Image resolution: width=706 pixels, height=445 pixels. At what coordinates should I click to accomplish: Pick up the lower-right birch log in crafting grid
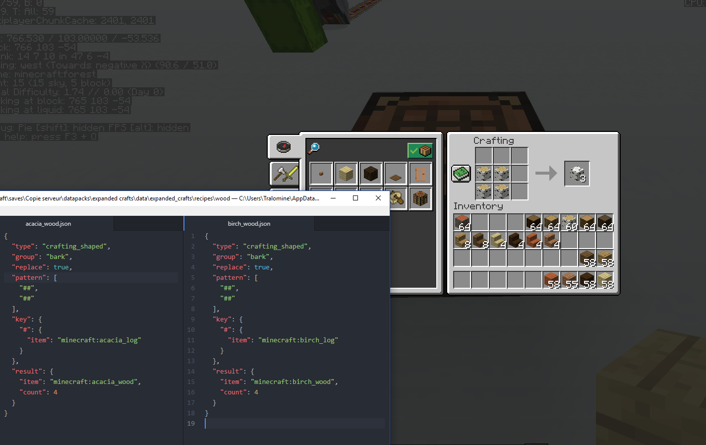pos(502,191)
